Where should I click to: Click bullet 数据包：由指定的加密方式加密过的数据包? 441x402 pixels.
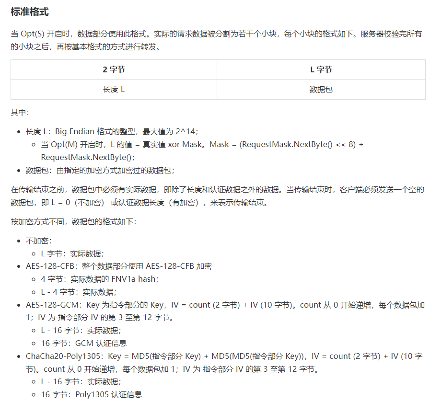(x=100, y=171)
